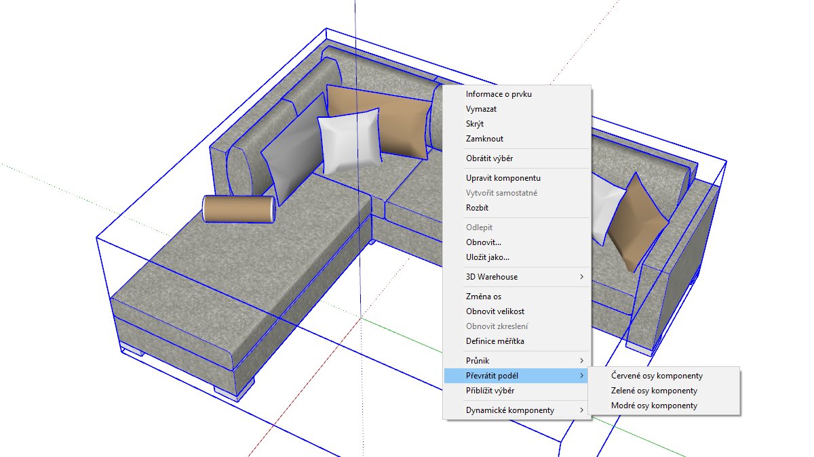This screenshot has height=457, width=814.
Task: Flip along Modré osy komponenty
Action: [x=654, y=406]
